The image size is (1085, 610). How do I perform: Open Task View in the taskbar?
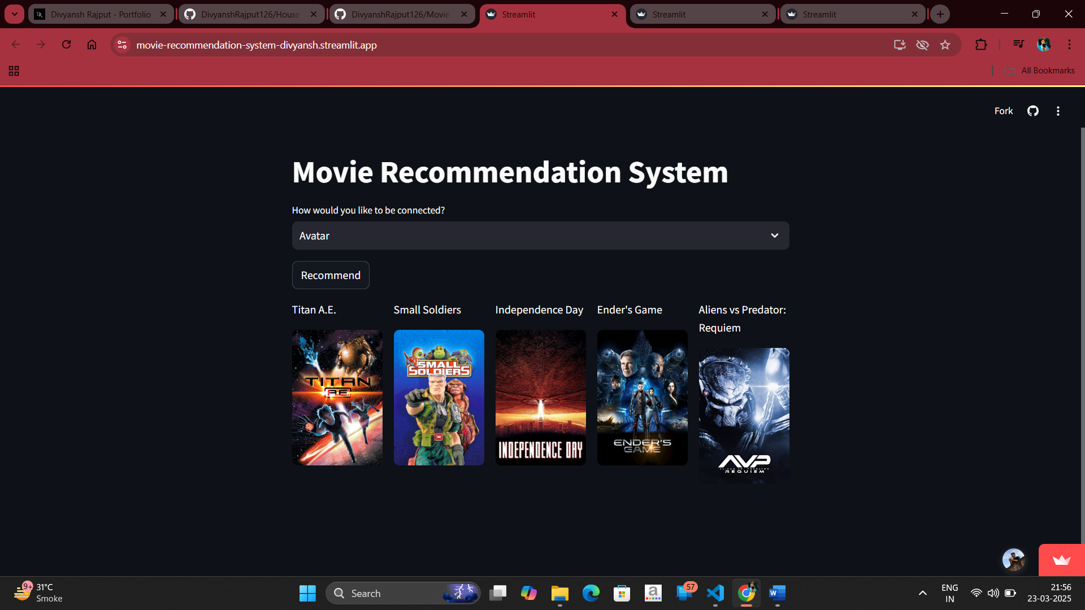pyautogui.click(x=498, y=593)
